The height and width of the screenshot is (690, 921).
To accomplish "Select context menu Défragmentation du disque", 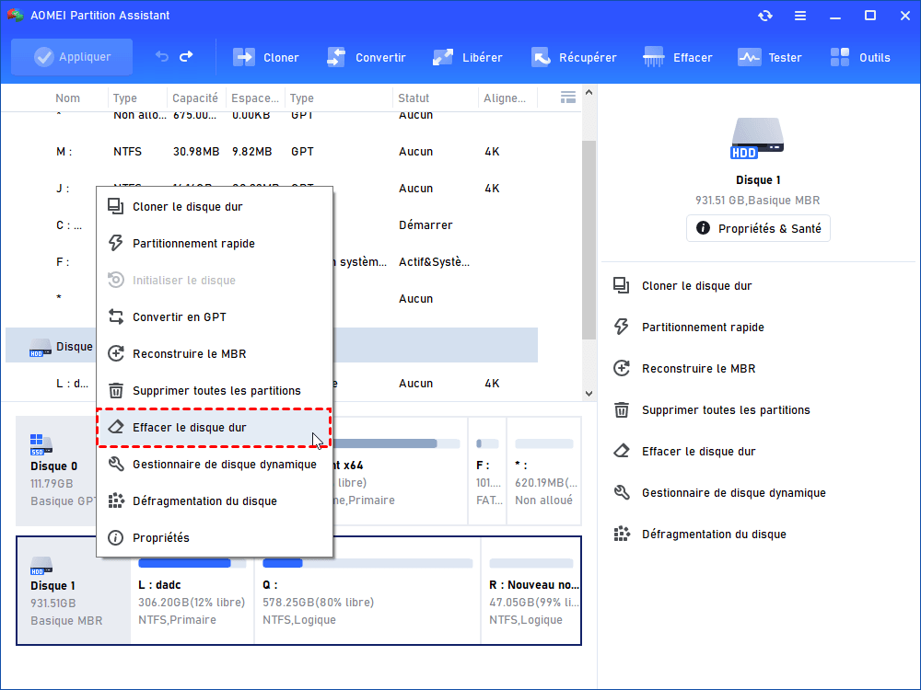I will (215, 501).
